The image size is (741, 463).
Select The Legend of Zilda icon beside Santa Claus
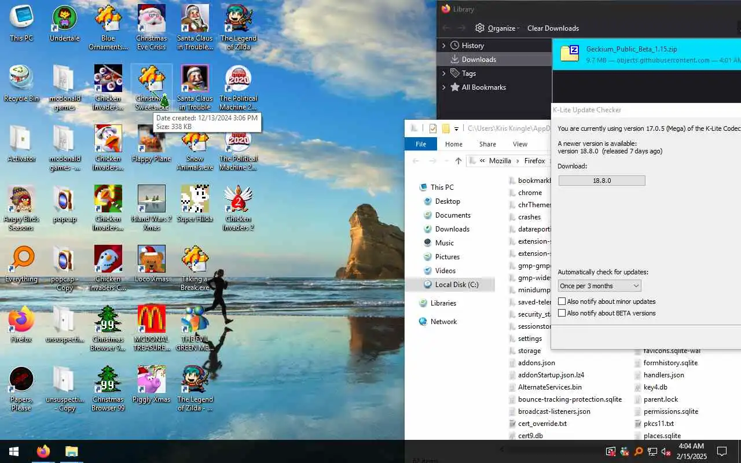(x=238, y=28)
